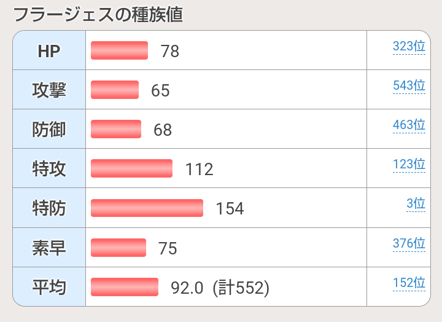Image resolution: width=442 pixels, height=322 pixels.
Task: Click the average value 92.0 (計552)
Action: tap(220, 287)
